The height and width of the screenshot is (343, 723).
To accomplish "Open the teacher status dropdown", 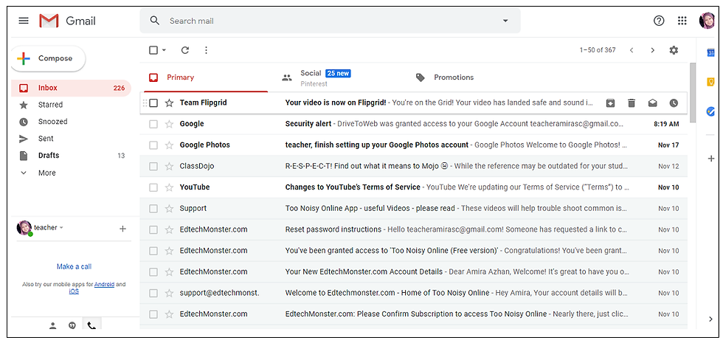I will pyautogui.click(x=61, y=228).
